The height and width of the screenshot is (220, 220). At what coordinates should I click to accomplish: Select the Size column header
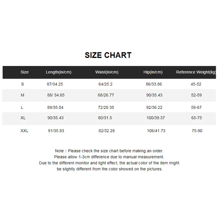tap(24, 72)
